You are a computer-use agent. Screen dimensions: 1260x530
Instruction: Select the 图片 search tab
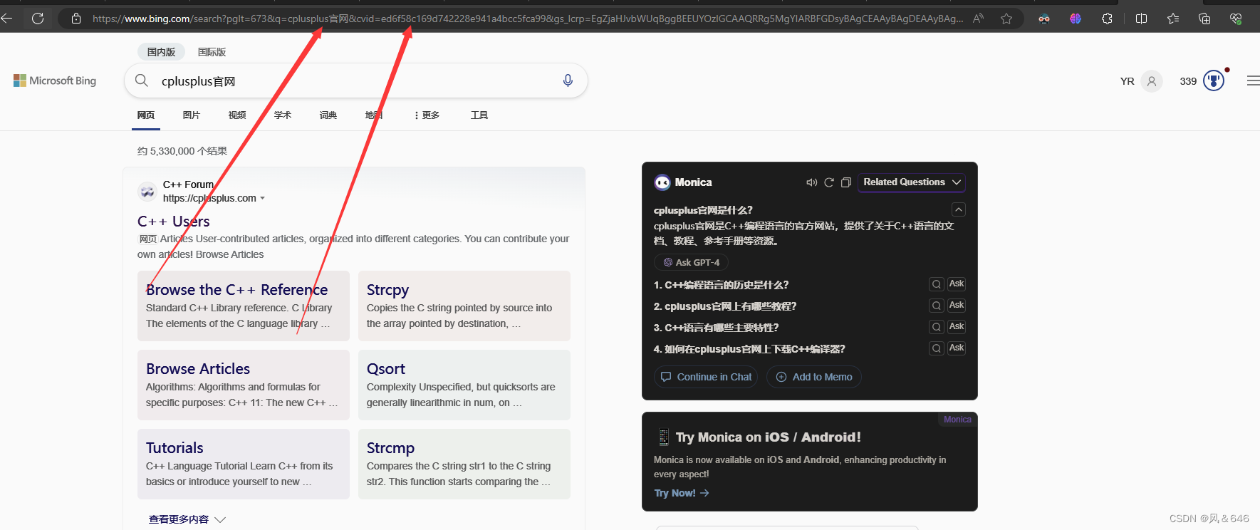click(x=192, y=115)
